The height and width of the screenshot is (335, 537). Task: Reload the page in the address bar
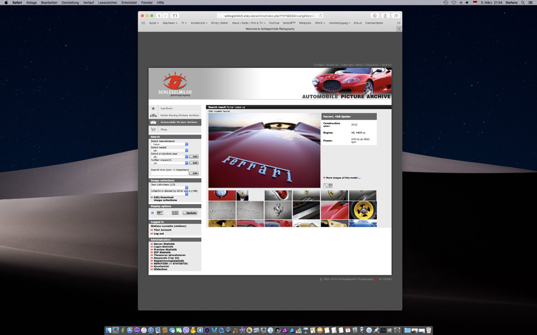pos(320,16)
